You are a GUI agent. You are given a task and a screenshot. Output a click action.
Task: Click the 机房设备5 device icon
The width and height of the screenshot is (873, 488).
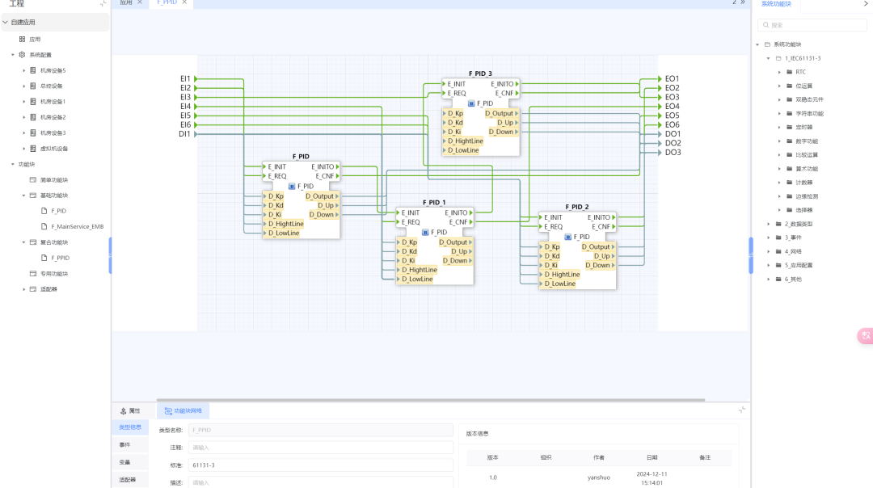[33, 70]
